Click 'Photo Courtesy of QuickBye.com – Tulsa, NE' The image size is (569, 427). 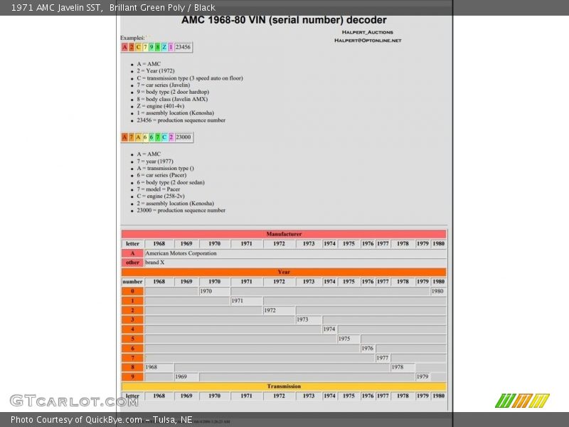click(101, 420)
